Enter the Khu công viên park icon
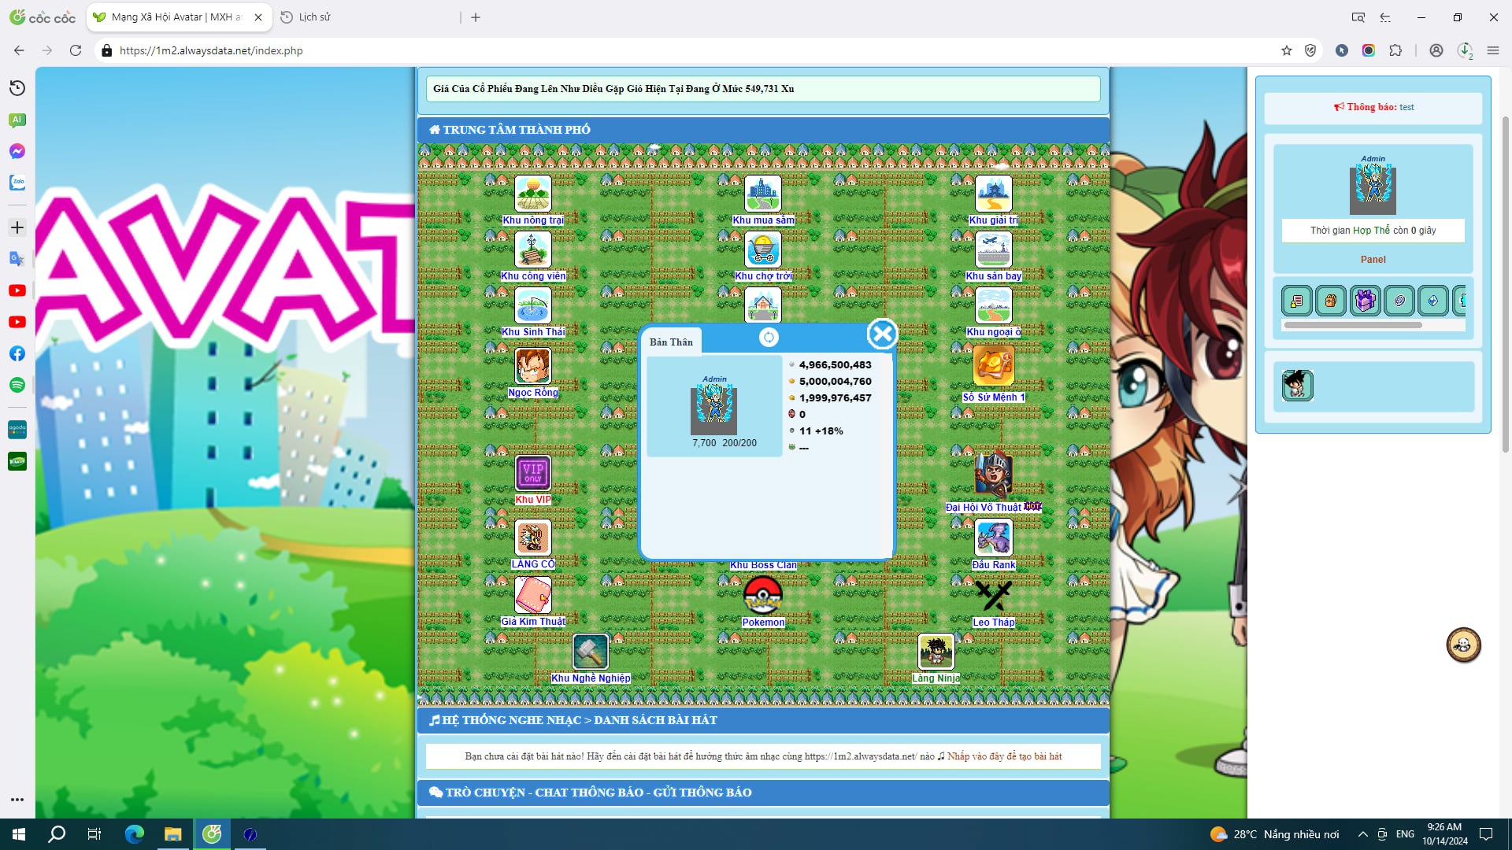This screenshot has height=850, width=1512. click(x=532, y=249)
